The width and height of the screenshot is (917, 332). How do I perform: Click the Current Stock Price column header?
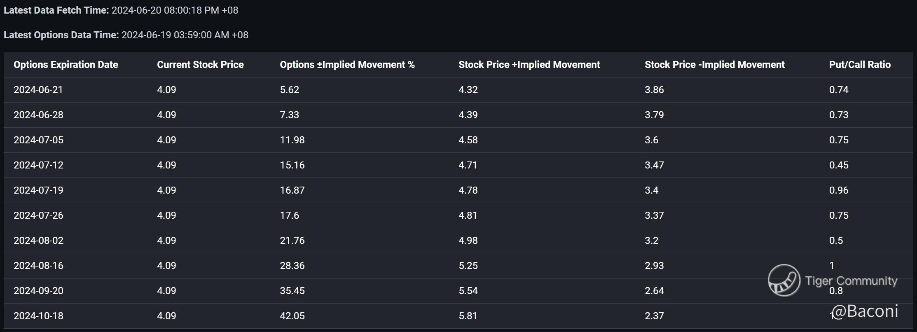[x=200, y=65]
